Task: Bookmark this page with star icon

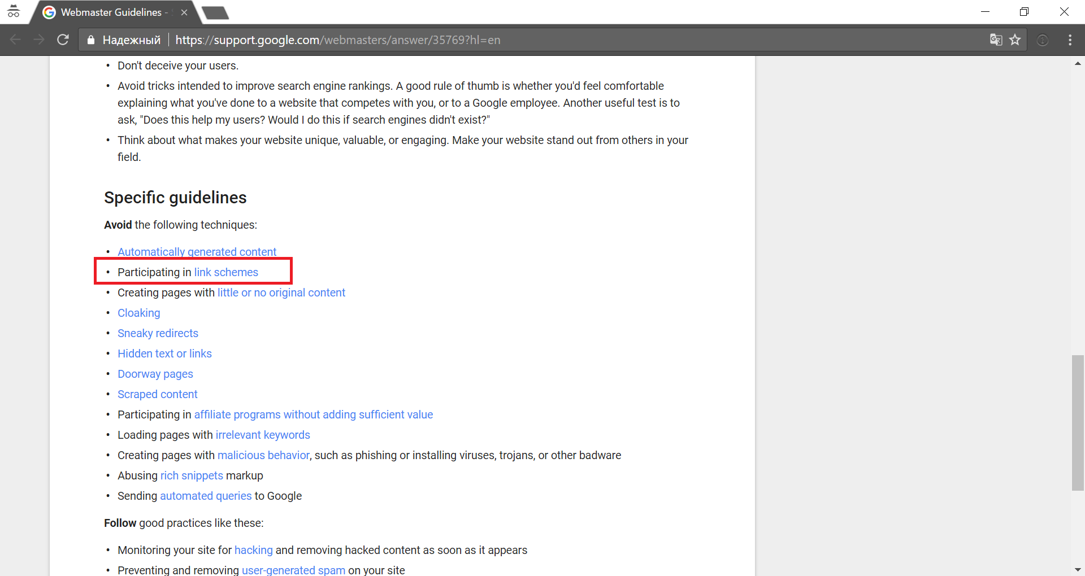Action: coord(1015,40)
